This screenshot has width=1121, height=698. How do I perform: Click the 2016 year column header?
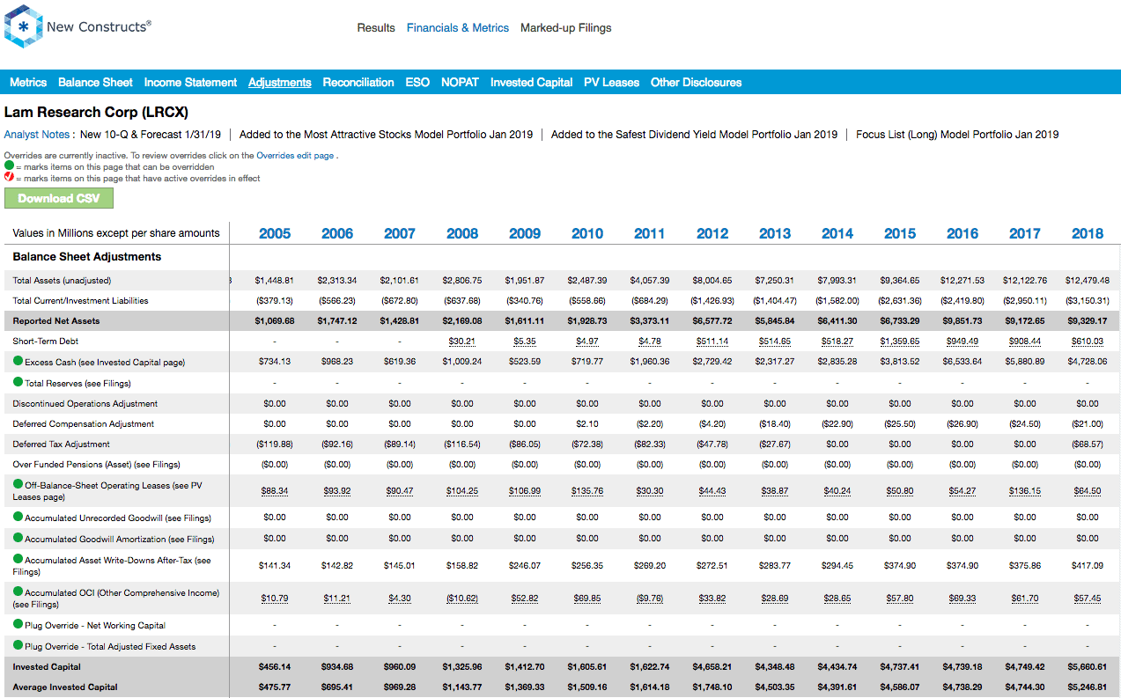[962, 233]
